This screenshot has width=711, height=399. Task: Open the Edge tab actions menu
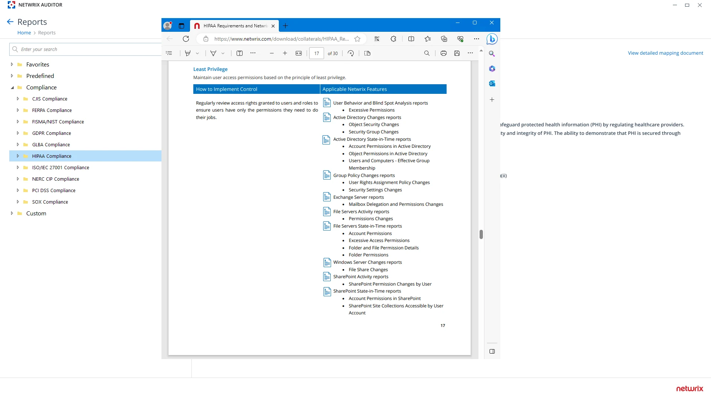(181, 26)
